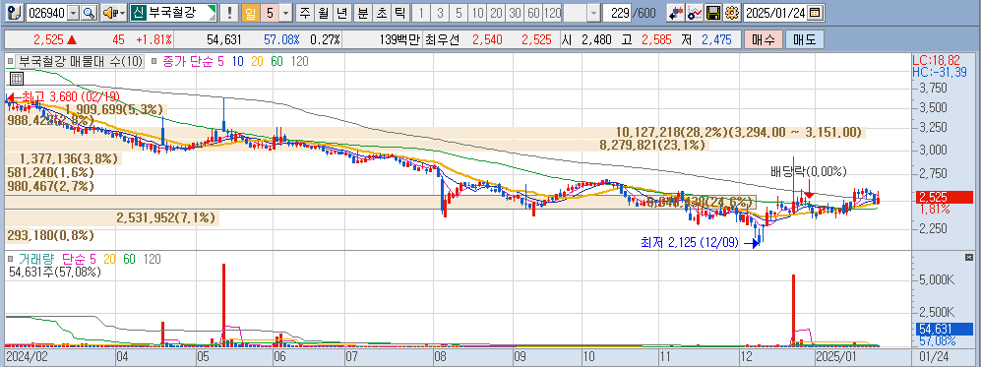Click the data grid icon under chart legend
This screenshot has height=367, width=981.
[x=17, y=79]
